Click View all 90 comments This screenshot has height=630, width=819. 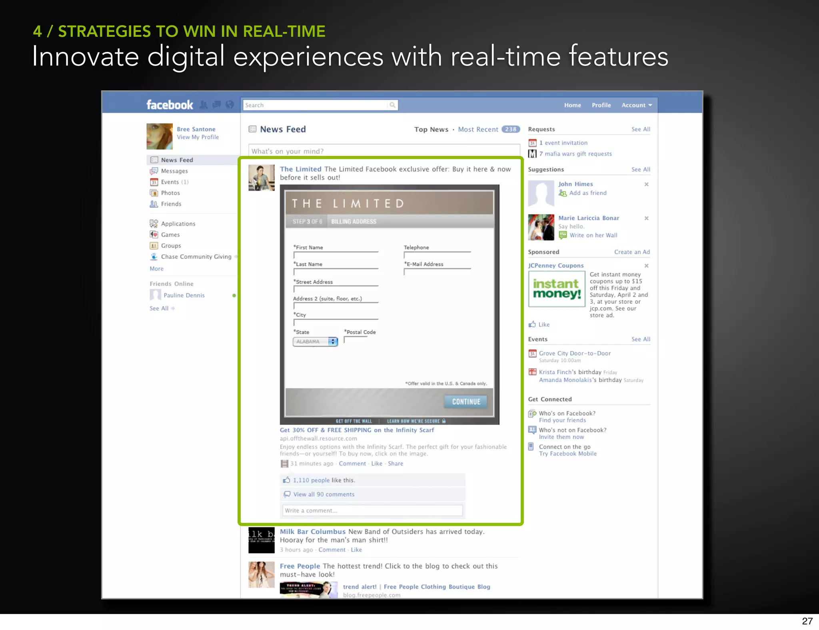(324, 494)
